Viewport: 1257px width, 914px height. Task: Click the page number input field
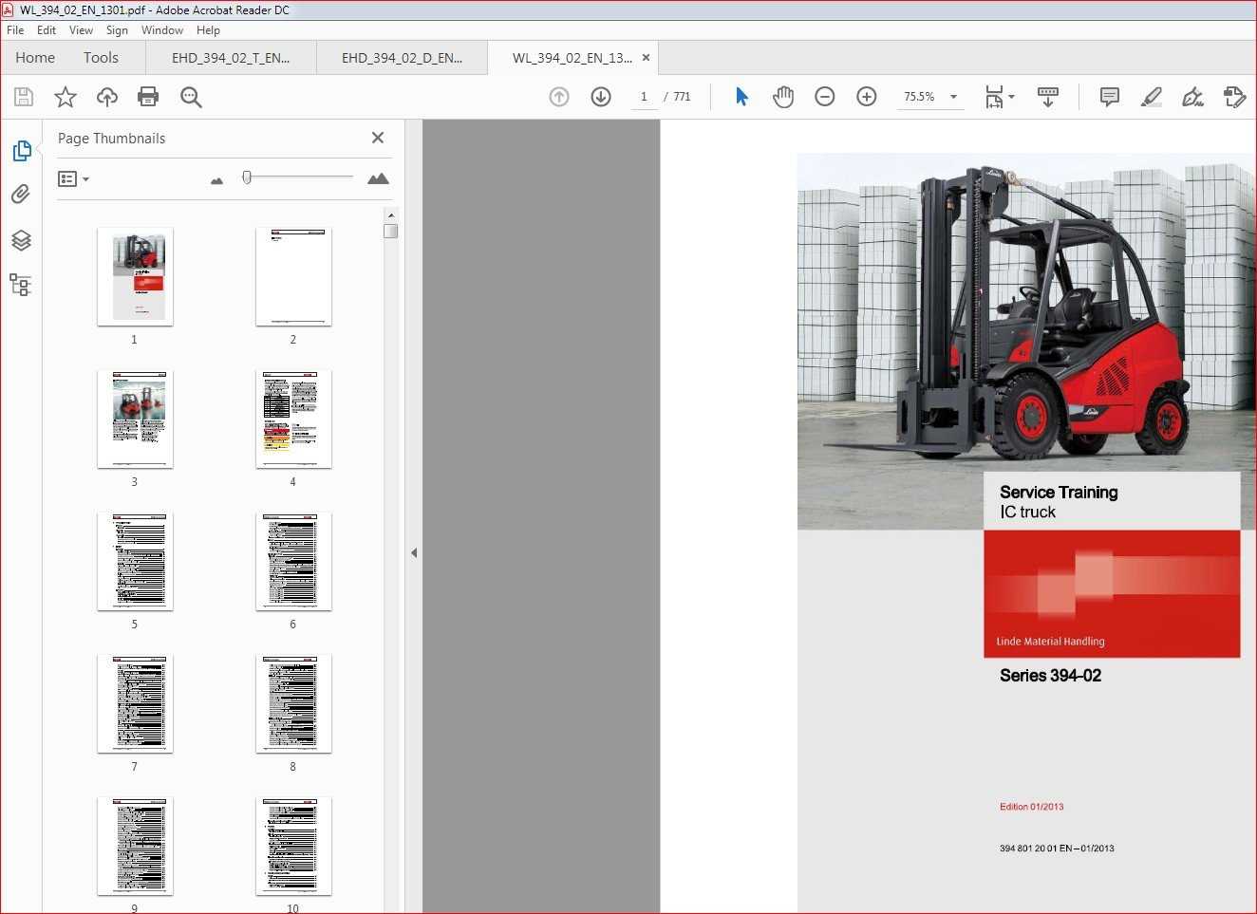point(644,97)
